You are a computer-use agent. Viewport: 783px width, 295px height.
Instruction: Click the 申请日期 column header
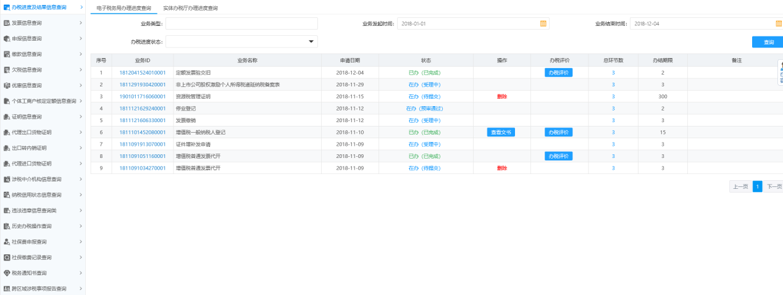point(350,60)
